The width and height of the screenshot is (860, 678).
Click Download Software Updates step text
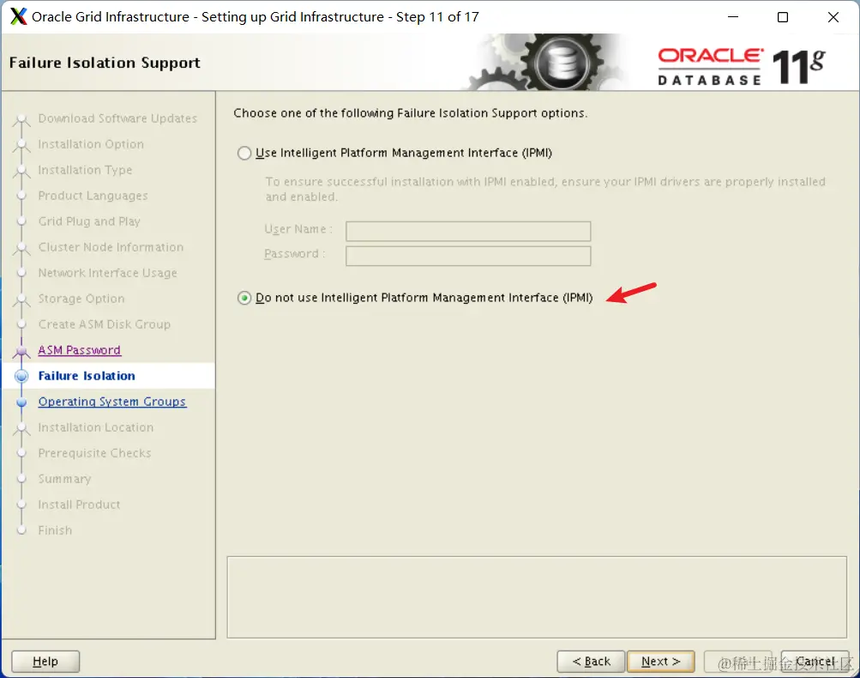pos(117,118)
